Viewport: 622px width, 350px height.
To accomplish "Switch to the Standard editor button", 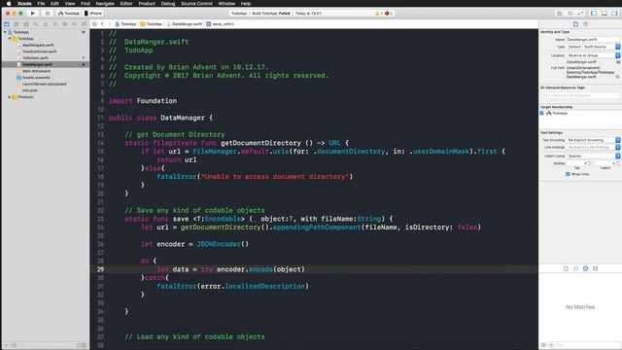I will click(560, 13).
